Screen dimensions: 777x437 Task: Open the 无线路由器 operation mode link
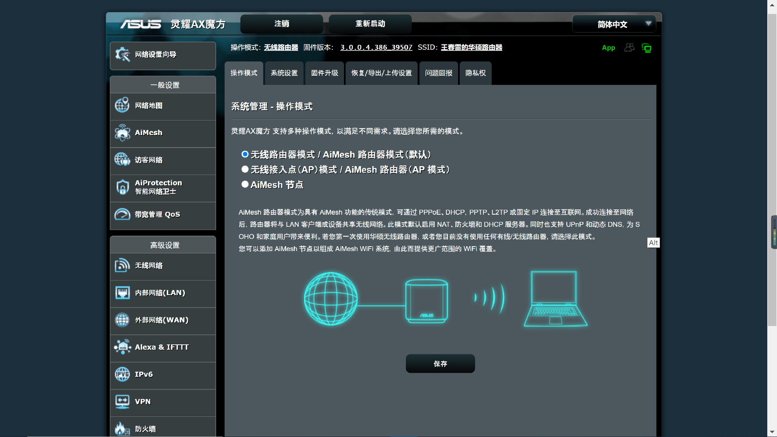pos(281,47)
